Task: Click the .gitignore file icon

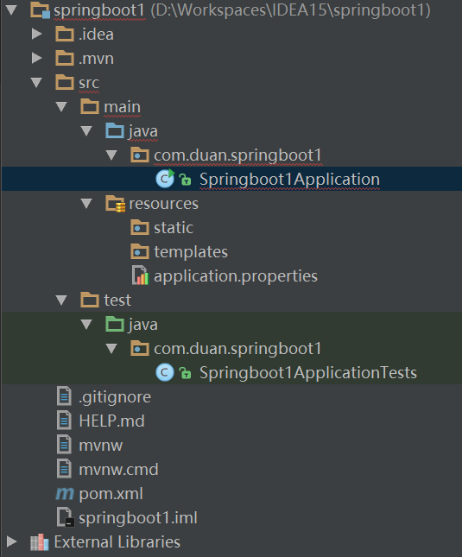Action: click(x=64, y=396)
